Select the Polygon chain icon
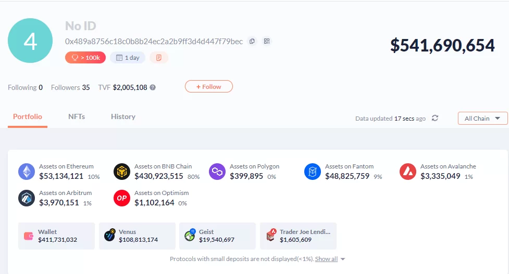 pyautogui.click(x=217, y=172)
